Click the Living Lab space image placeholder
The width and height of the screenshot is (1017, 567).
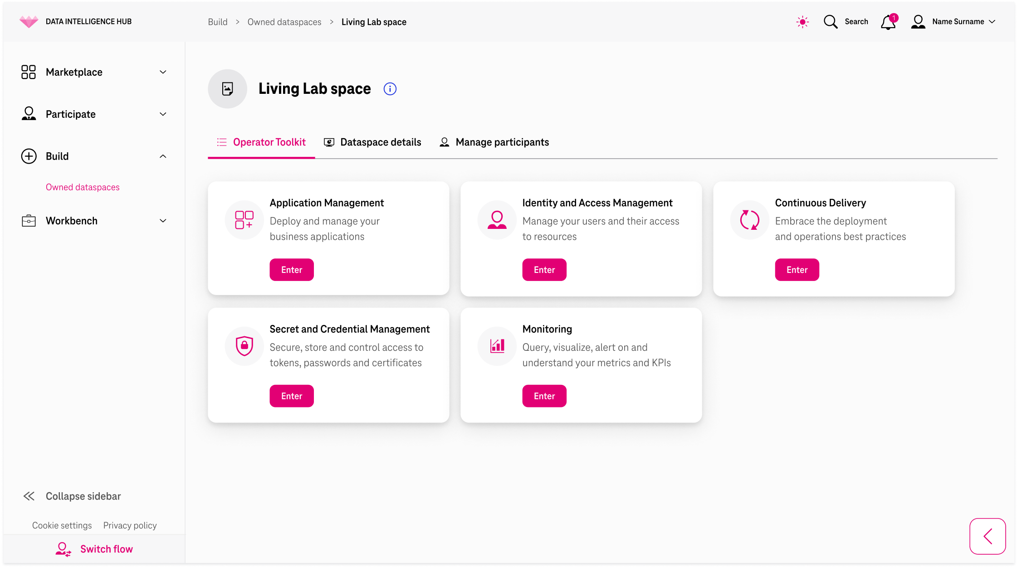(227, 89)
